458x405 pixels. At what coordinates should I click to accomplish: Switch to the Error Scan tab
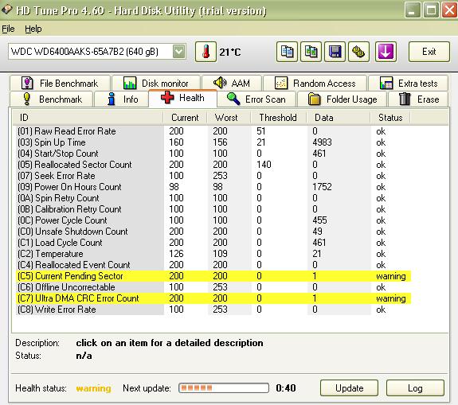click(x=256, y=99)
